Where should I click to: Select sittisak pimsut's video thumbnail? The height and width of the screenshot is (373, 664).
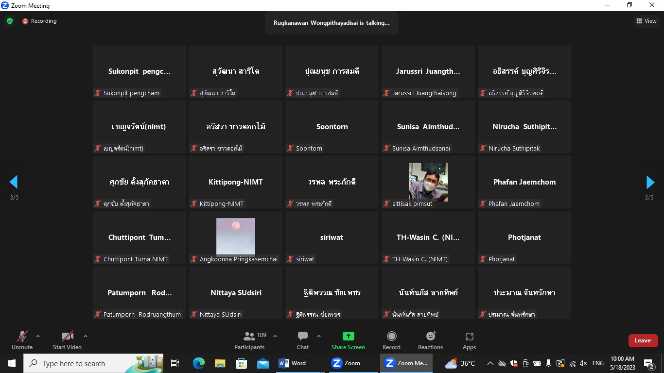click(x=428, y=182)
